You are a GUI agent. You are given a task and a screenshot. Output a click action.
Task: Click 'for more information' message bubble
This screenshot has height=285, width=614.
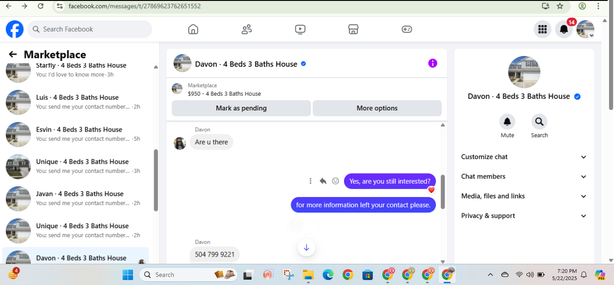coord(363,205)
